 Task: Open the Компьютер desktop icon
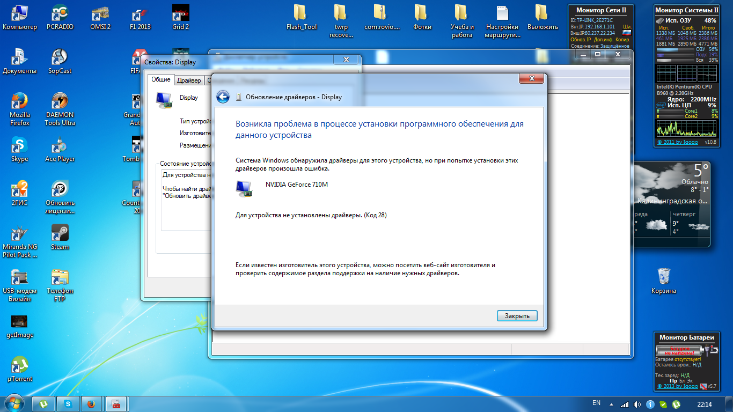20,17
